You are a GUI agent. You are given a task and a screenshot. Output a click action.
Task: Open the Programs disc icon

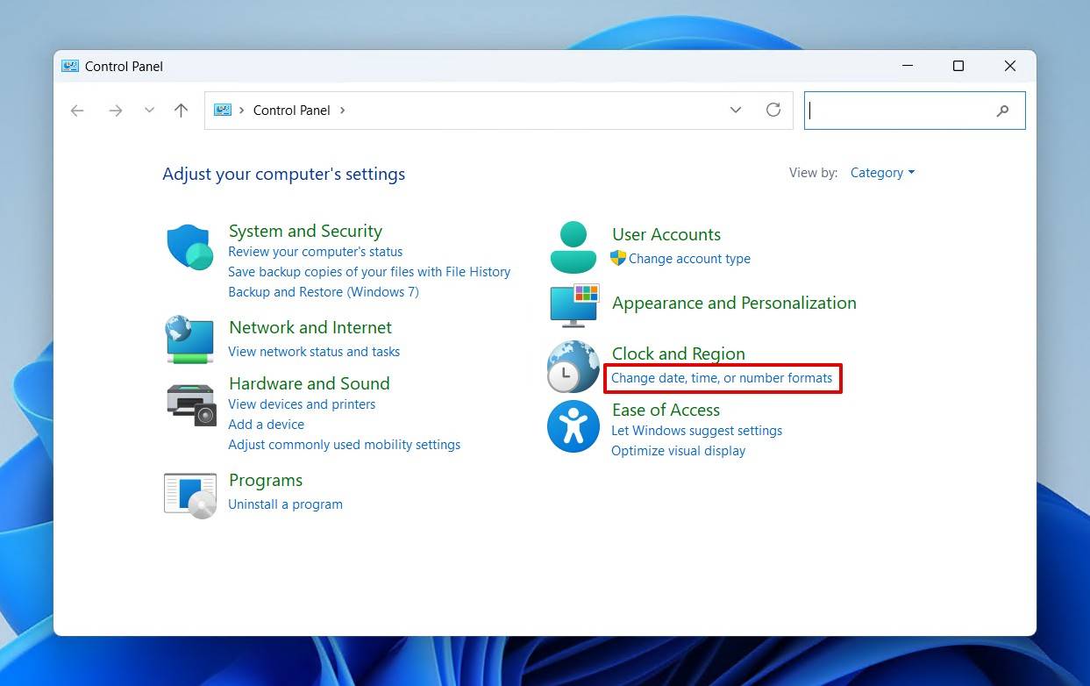[190, 495]
